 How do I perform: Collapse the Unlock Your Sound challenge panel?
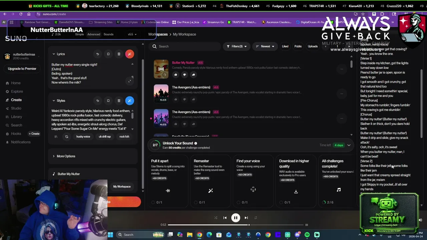[349, 145]
